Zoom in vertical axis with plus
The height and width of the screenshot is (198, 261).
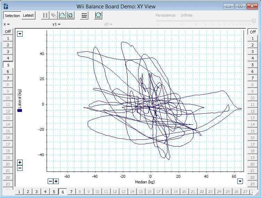[x=20, y=162]
